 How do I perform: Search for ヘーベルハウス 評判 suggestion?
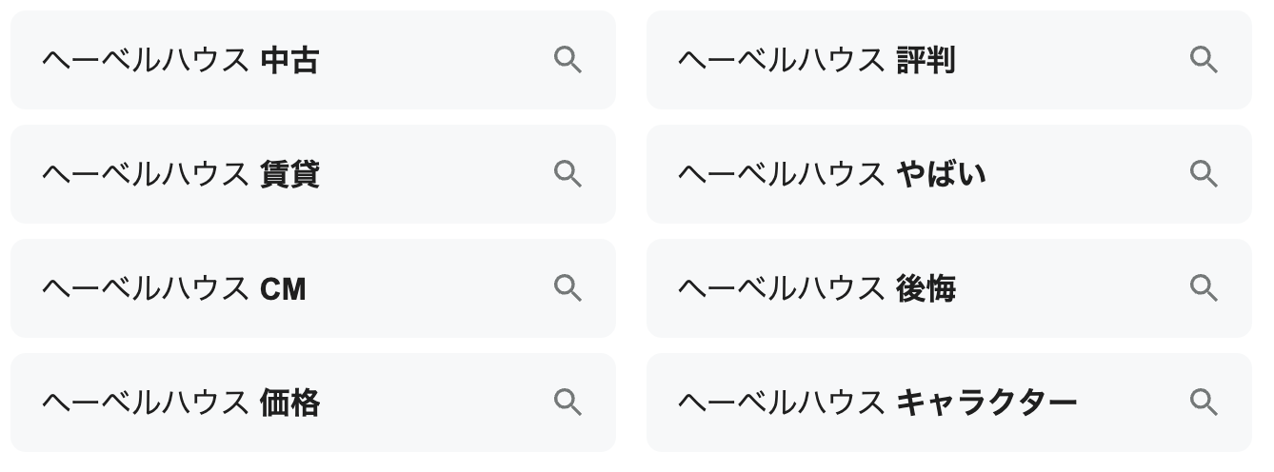click(x=816, y=61)
